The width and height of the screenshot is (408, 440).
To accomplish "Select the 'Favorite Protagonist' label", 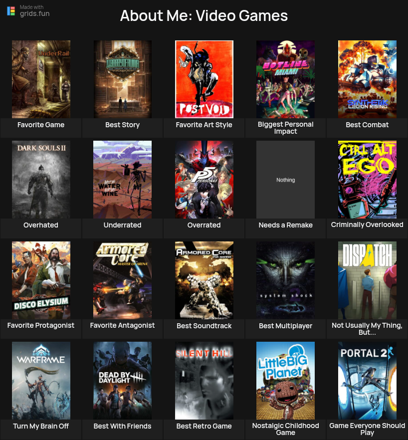I will pos(41,325).
